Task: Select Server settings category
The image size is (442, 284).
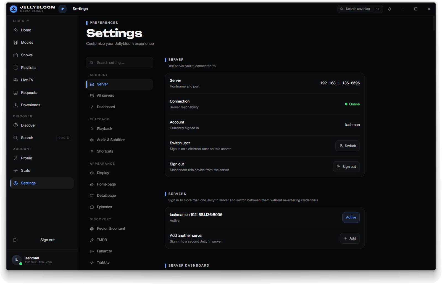Action: (119, 84)
